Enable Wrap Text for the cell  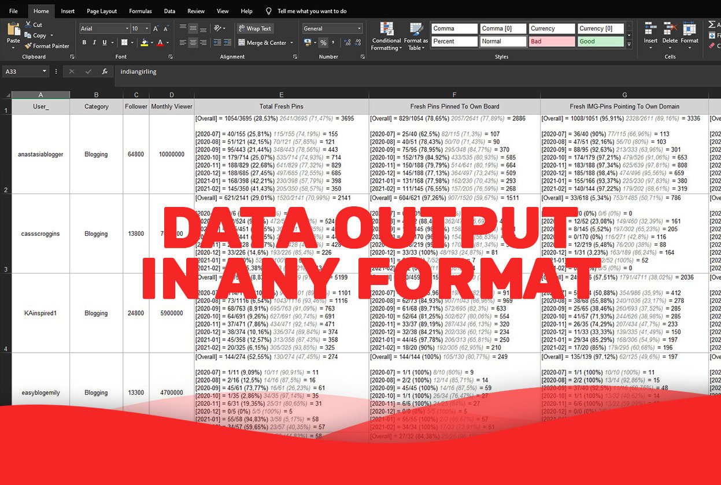point(256,28)
